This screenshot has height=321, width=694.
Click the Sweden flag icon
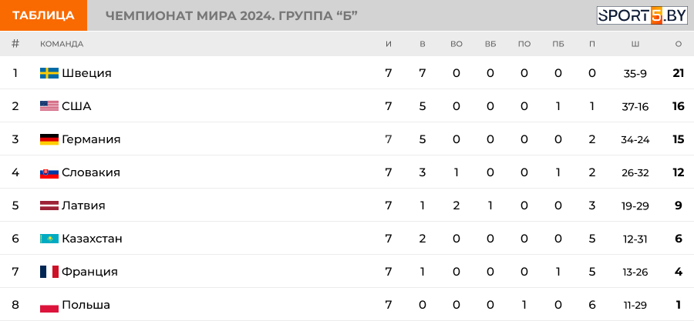pyautogui.click(x=49, y=73)
